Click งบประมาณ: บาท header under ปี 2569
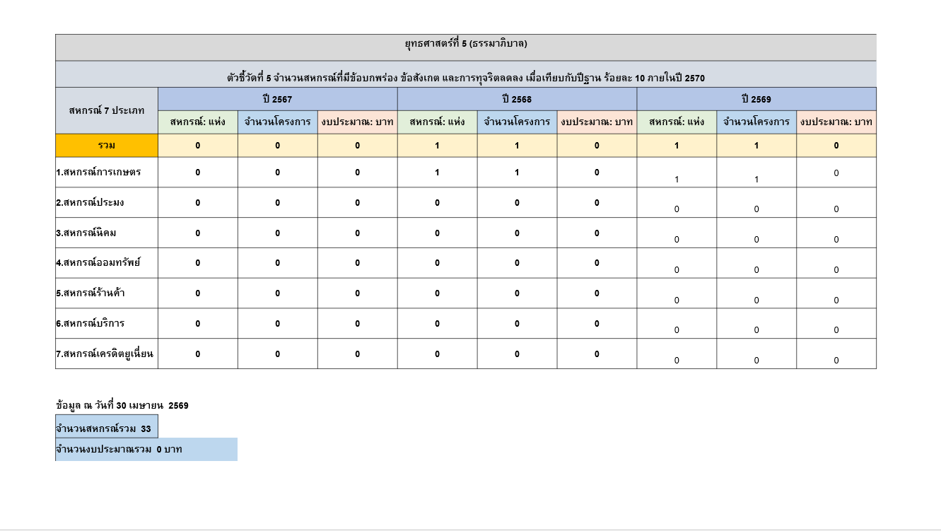The height and width of the screenshot is (531, 941). [836, 122]
